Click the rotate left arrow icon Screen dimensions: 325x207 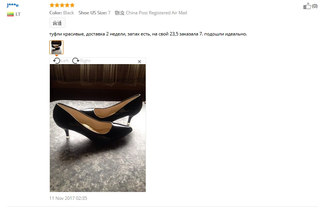pos(57,61)
